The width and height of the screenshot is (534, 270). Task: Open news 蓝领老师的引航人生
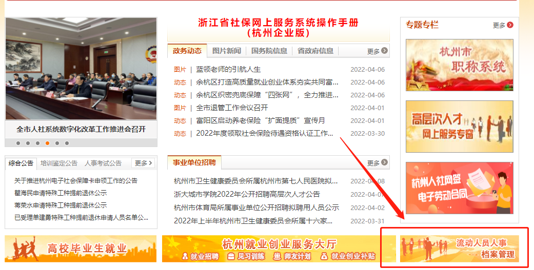[x=228, y=69]
